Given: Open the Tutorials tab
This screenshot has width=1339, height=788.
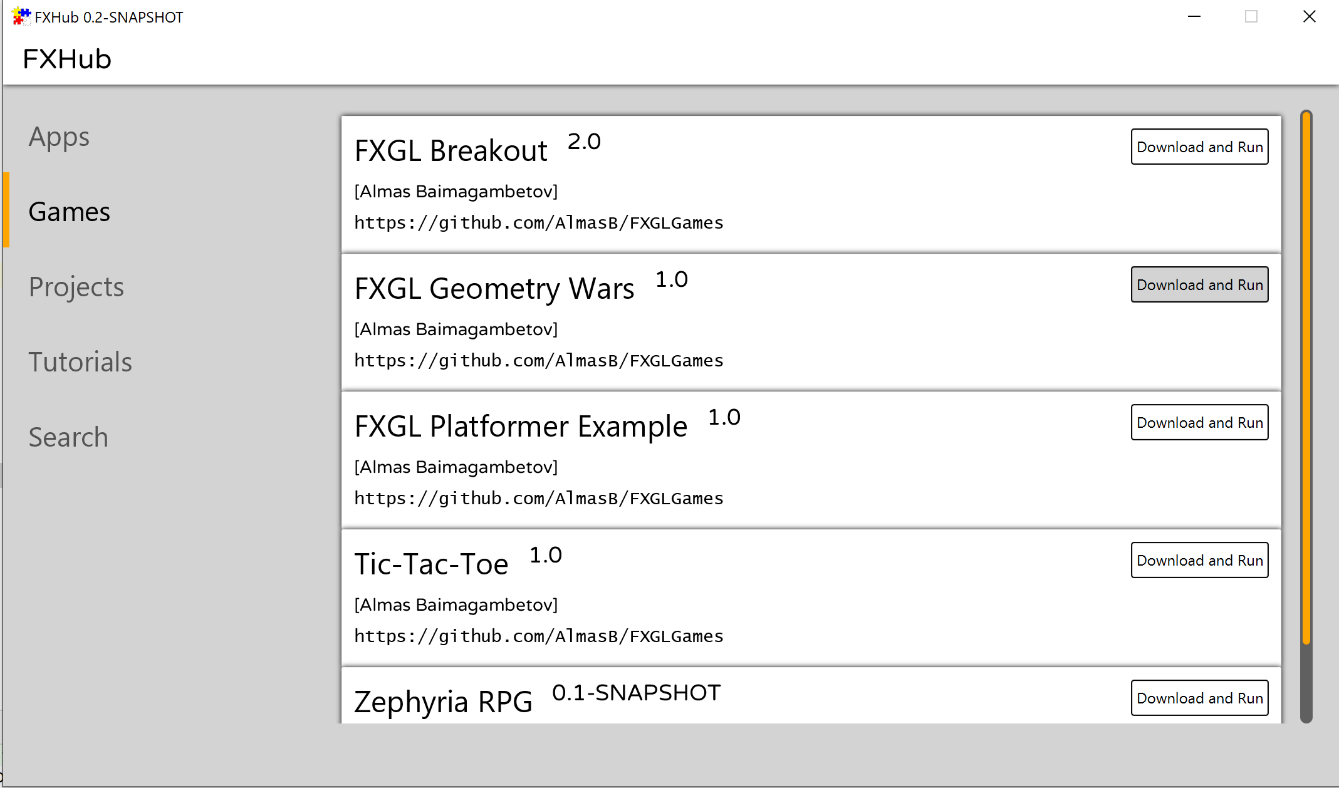Looking at the screenshot, I should coord(80,362).
